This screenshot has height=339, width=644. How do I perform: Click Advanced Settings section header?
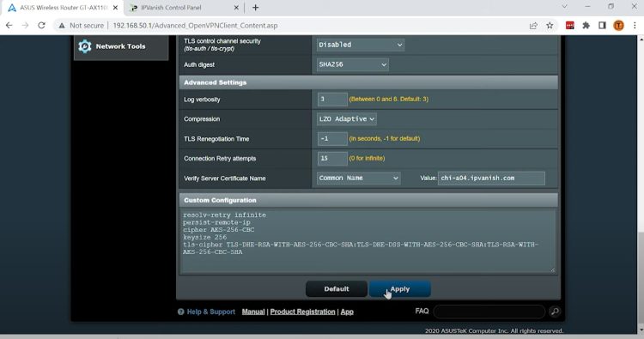pos(368,82)
